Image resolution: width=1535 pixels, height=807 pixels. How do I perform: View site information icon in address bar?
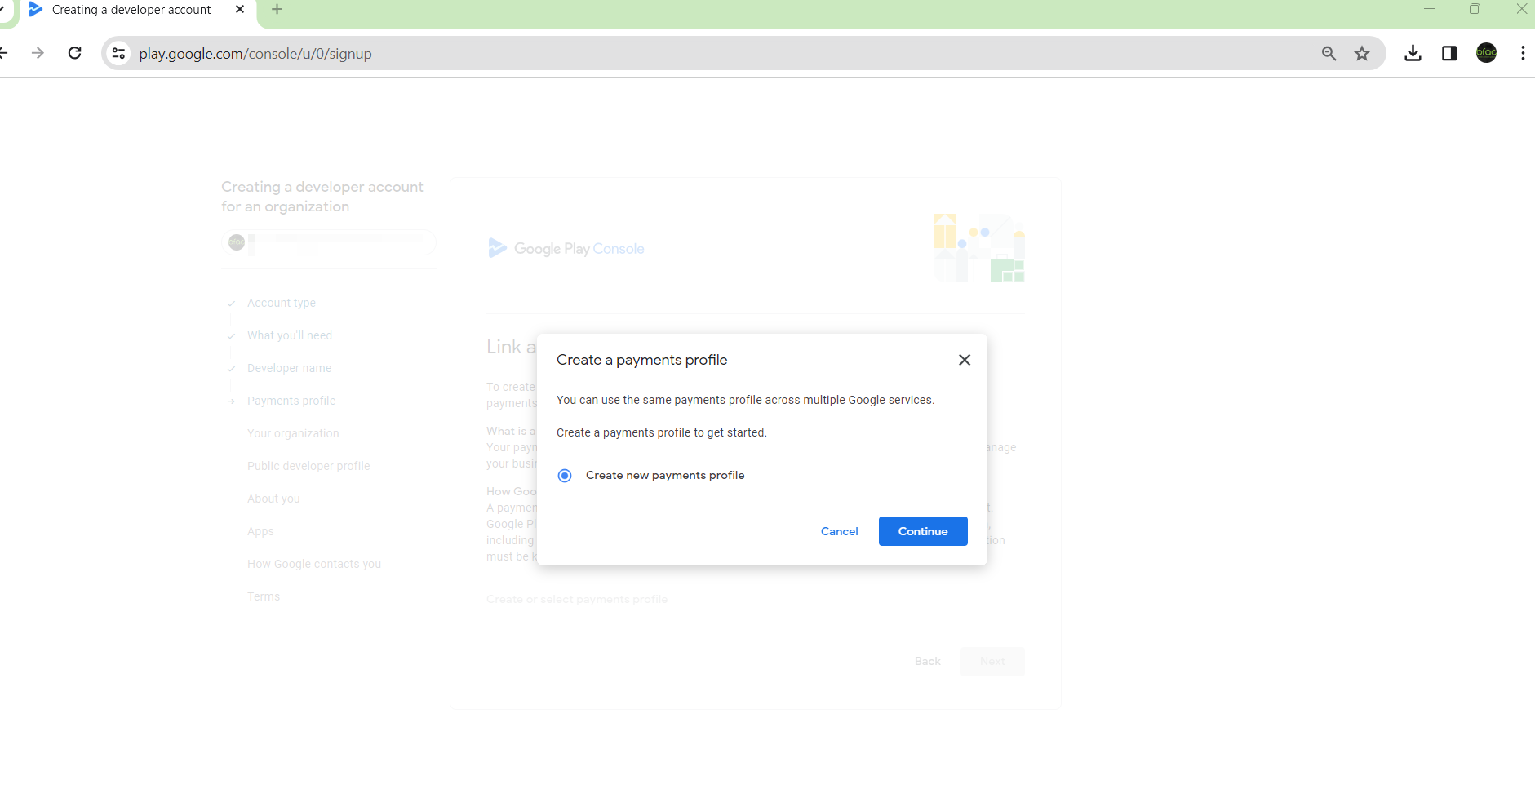[x=119, y=54]
